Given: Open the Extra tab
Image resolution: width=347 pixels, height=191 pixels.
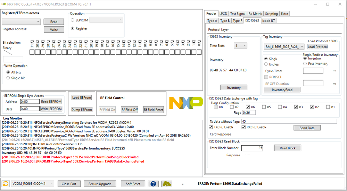Looking at the screenshot, I should click(x=284, y=14).
